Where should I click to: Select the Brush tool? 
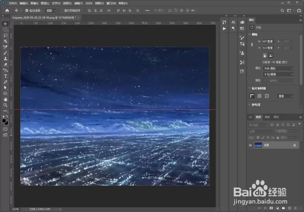click(x=5, y=53)
